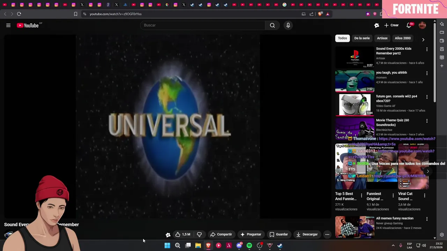Select the Todos filter chip

pyautogui.click(x=343, y=38)
